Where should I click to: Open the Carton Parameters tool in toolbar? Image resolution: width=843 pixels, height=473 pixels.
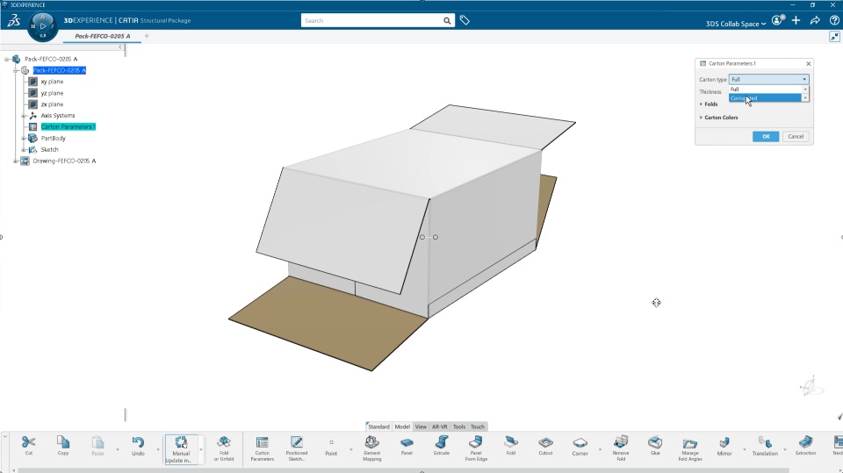[263, 448]
